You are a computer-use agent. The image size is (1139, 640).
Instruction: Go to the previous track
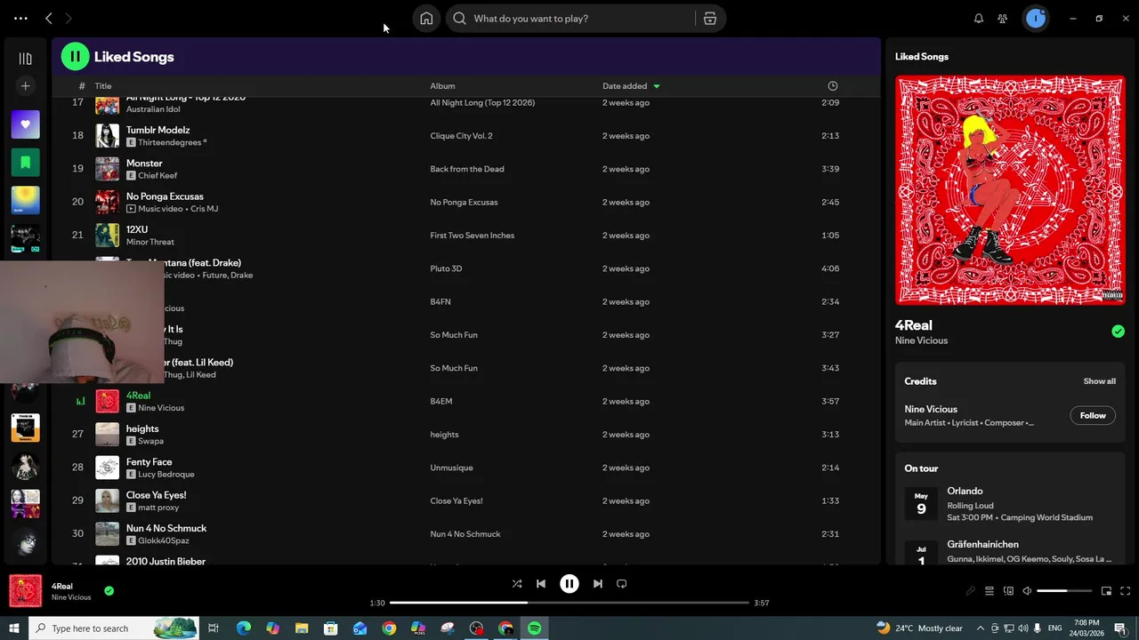click(541, 584)
